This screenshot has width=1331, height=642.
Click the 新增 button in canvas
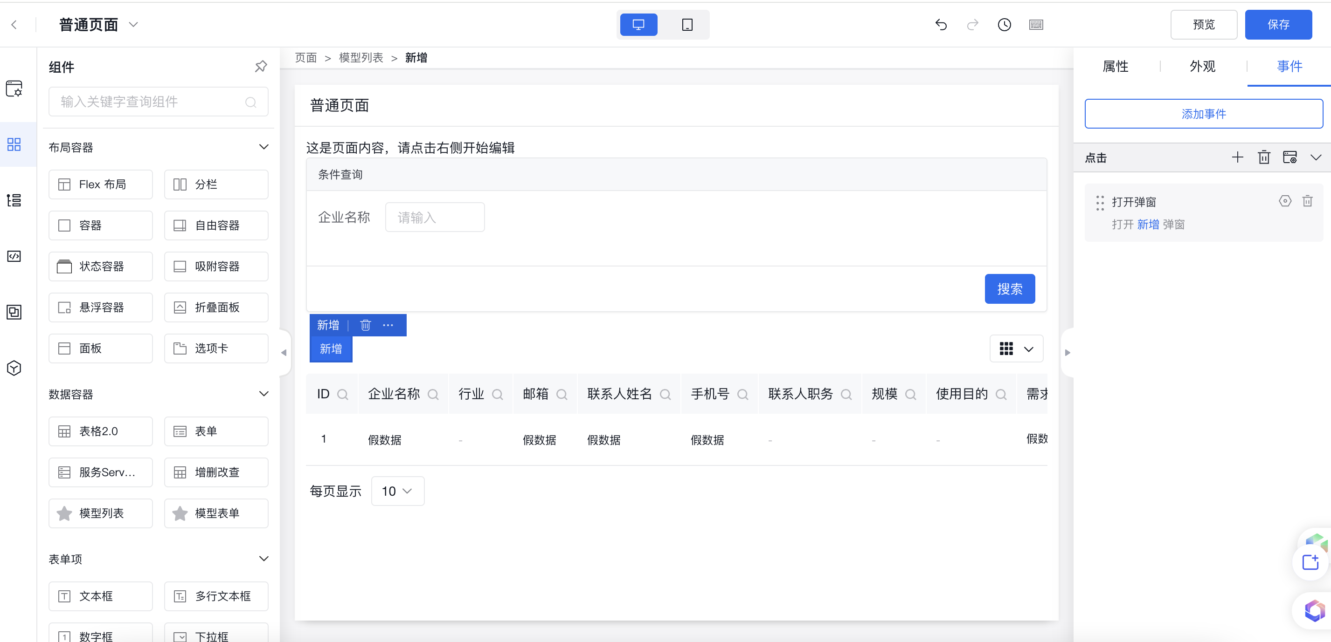(x=331, y=349)
